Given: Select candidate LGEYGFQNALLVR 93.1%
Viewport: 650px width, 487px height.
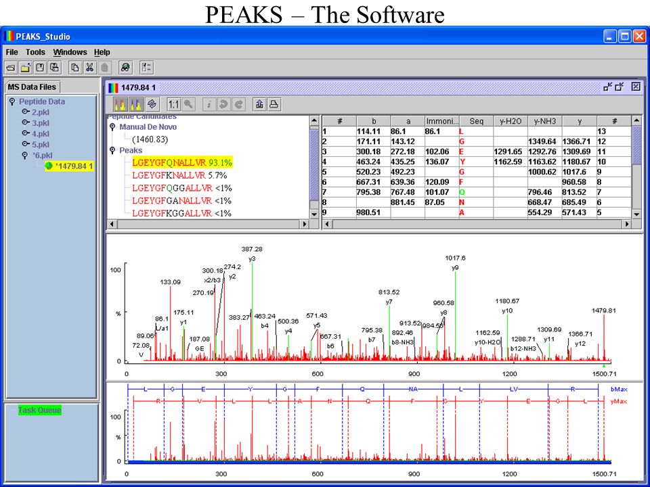Looking at the screenshot, I should (182, 163).
